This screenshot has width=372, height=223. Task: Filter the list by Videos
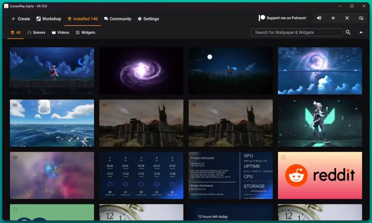click(61, 32)
